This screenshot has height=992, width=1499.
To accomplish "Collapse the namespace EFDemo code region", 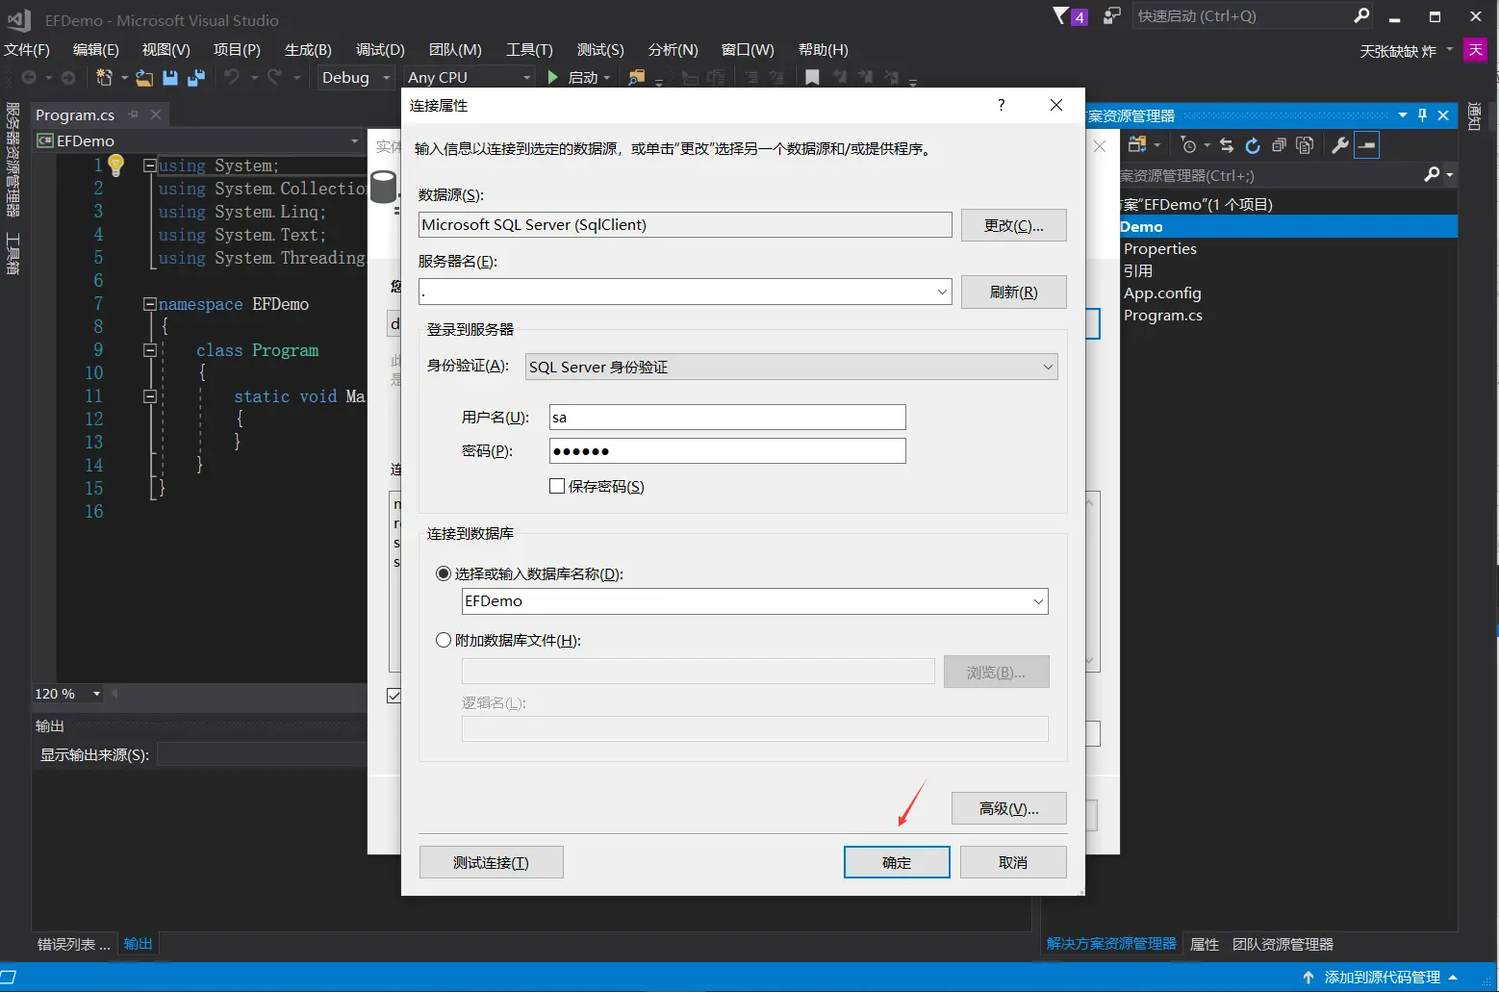I will click(150, 304).
